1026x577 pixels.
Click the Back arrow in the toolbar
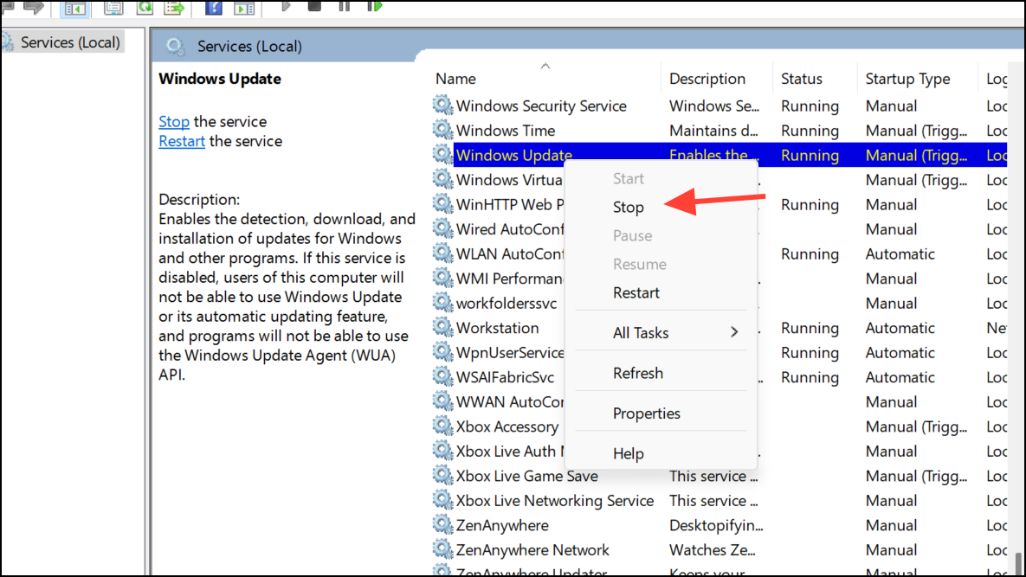click(8, 7)
